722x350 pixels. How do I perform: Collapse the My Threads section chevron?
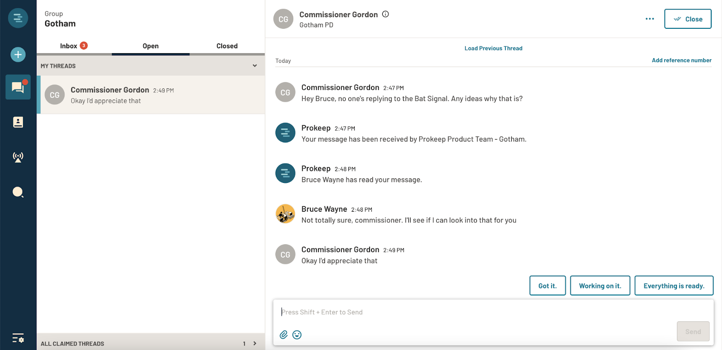tap(255, 66)
